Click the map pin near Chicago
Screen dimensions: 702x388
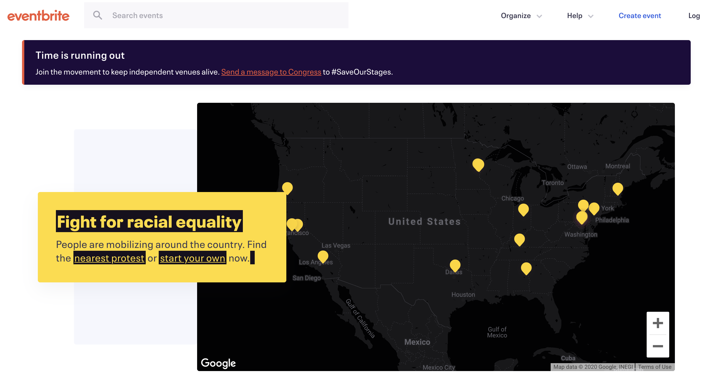pyautogui.click(x=523, y=209)
